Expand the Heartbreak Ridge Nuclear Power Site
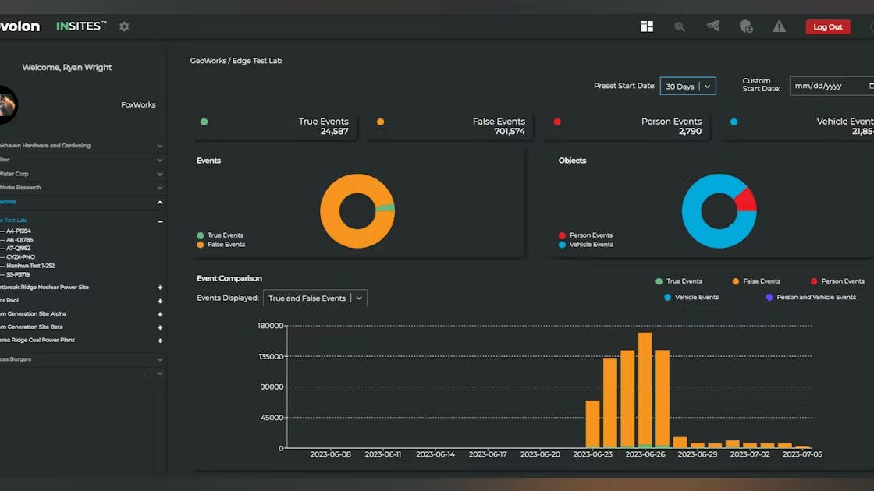 point(160,288)
